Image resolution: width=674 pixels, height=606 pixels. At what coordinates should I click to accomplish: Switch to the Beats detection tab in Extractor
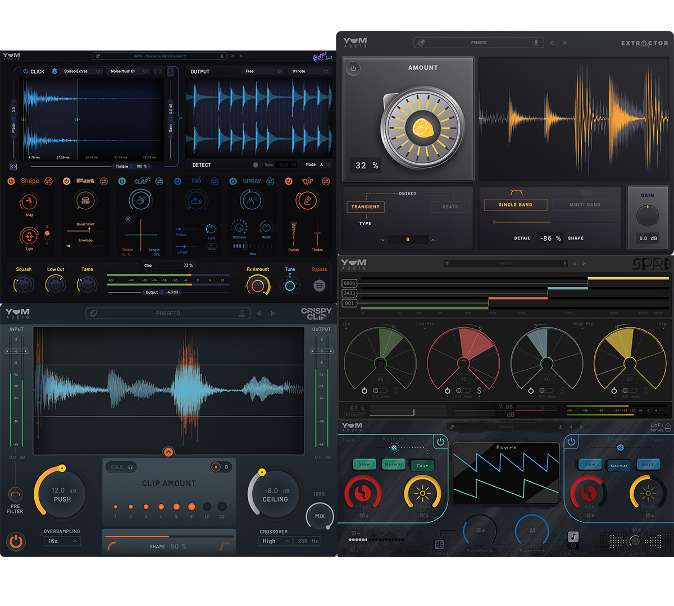450,206
